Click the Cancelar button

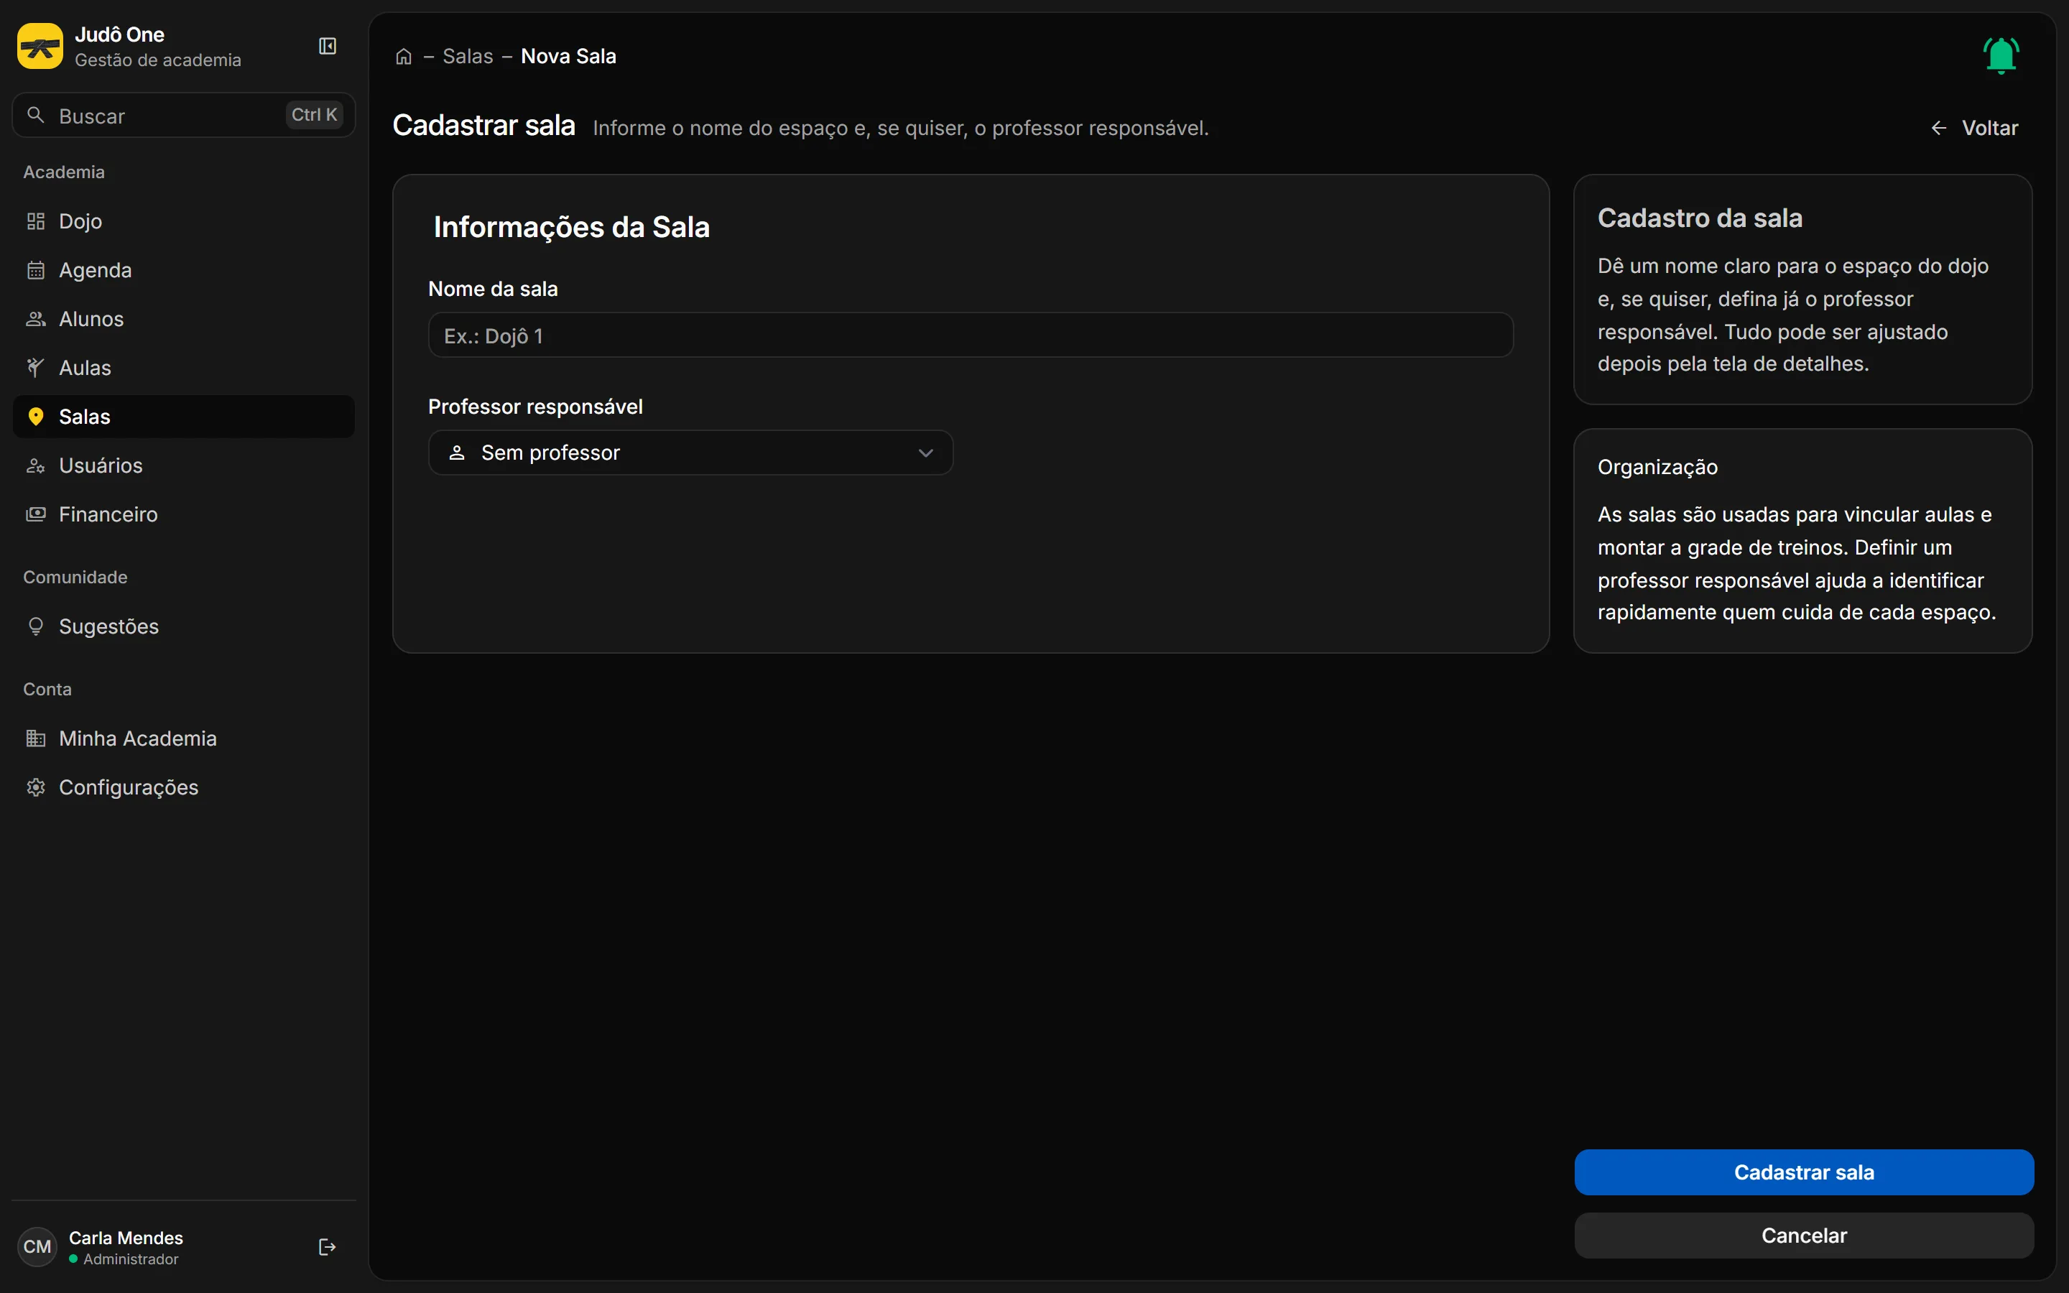click(x=1804, y=1235)
